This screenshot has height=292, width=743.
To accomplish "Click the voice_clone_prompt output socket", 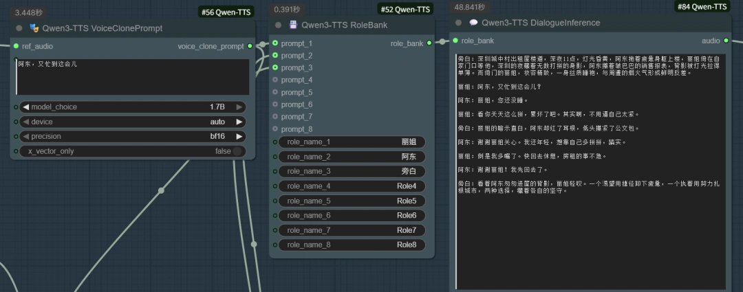I will [250, 46].
